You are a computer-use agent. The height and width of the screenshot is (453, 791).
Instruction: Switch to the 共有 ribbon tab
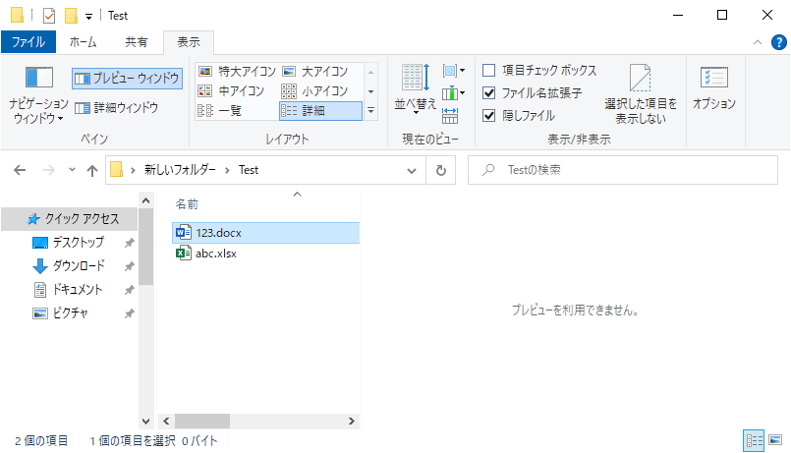pos(137,42)
